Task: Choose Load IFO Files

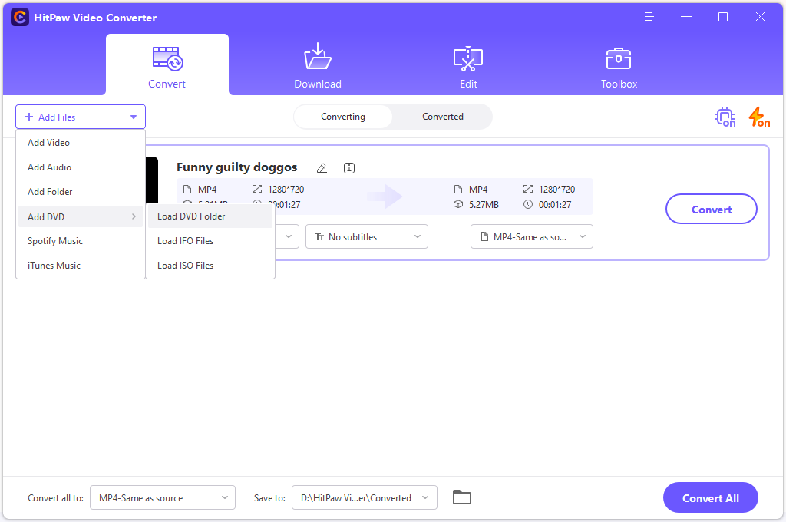Action: click(210, 241)
